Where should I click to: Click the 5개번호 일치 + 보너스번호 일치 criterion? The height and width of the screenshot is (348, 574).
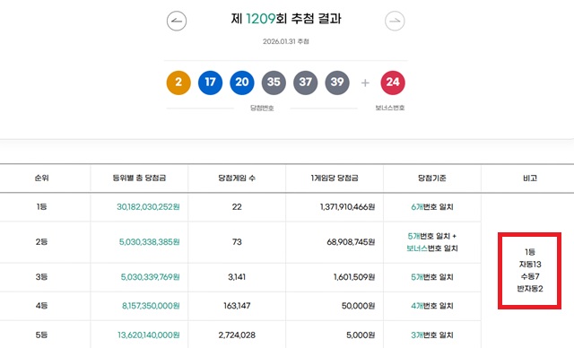(432, 242)
